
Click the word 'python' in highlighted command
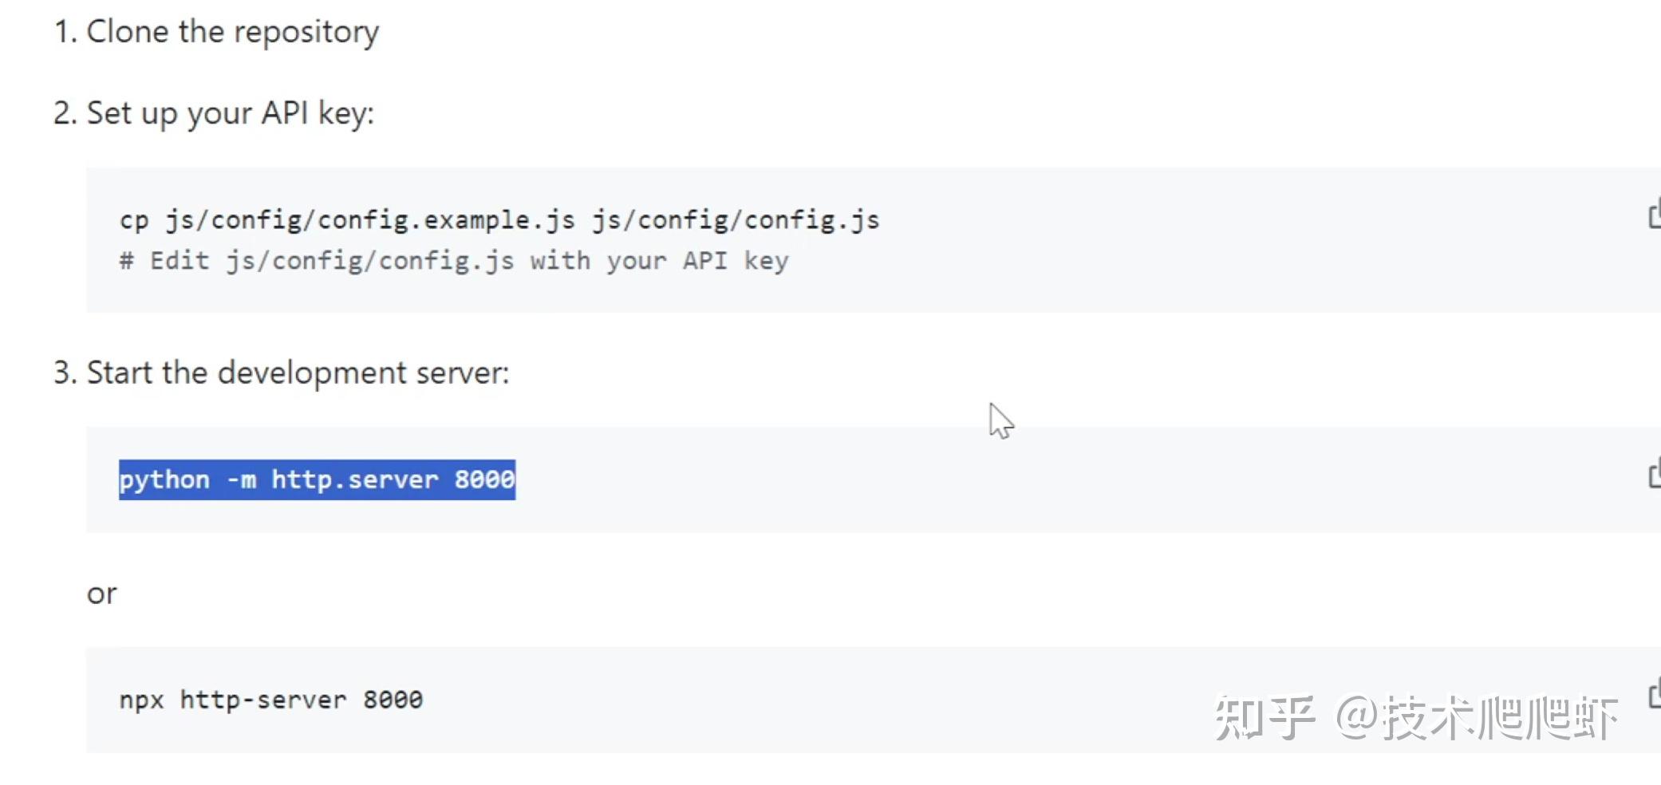tap(164, 479)
